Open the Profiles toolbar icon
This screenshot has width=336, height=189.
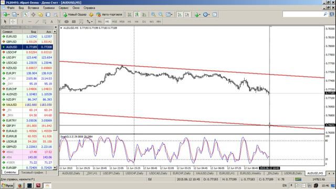click(x=14, y=14)
